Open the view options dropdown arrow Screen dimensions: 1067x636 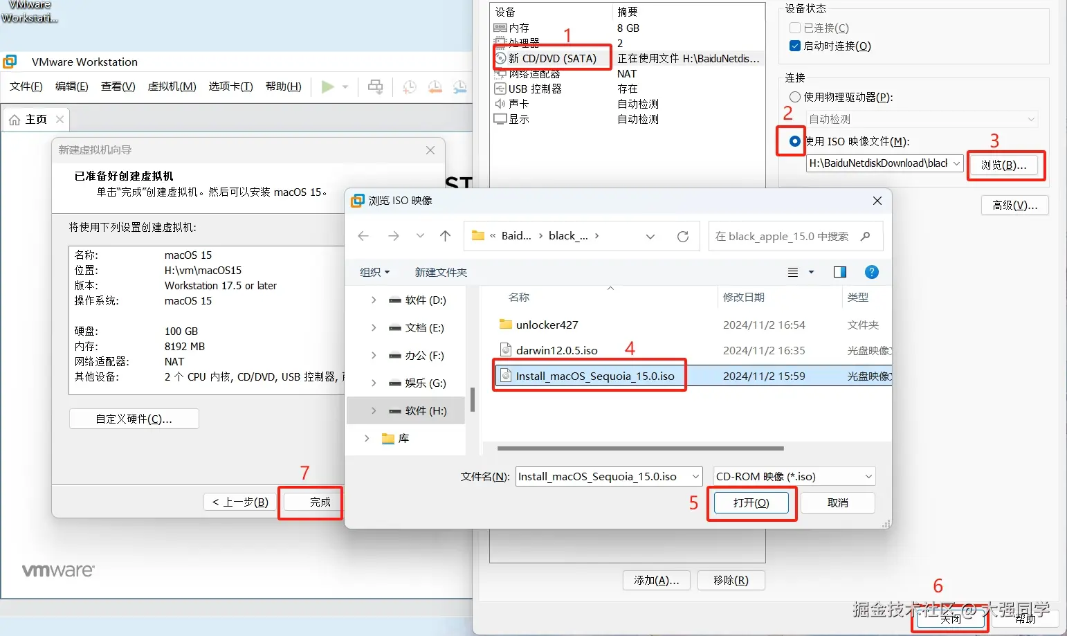click(x=812, y=272)
